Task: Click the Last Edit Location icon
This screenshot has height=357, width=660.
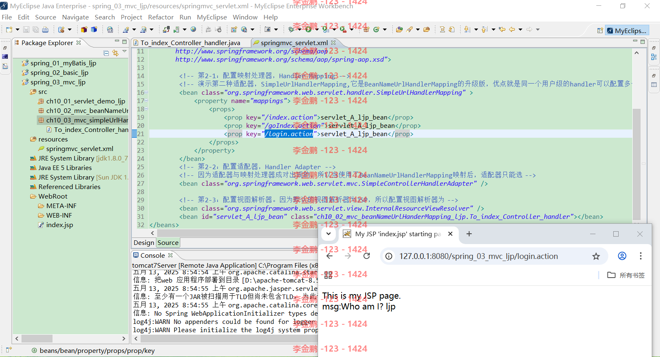Action: (502, 29)
